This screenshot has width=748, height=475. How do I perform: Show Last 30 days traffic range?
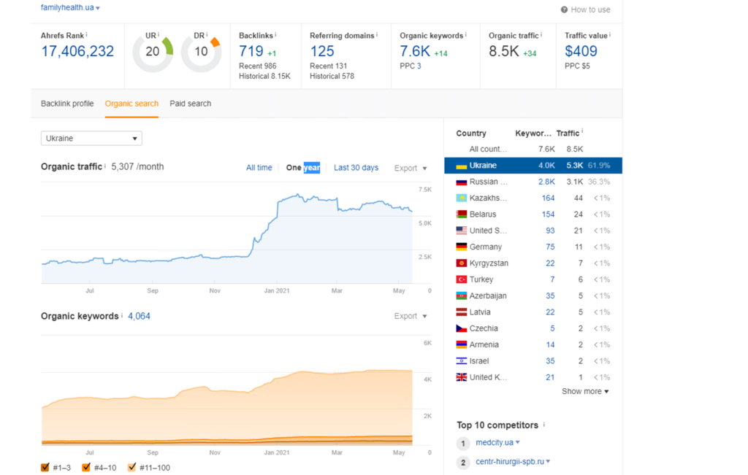356,168
